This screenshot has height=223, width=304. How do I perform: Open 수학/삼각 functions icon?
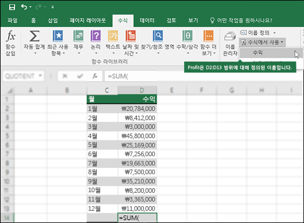coord(188,36)
